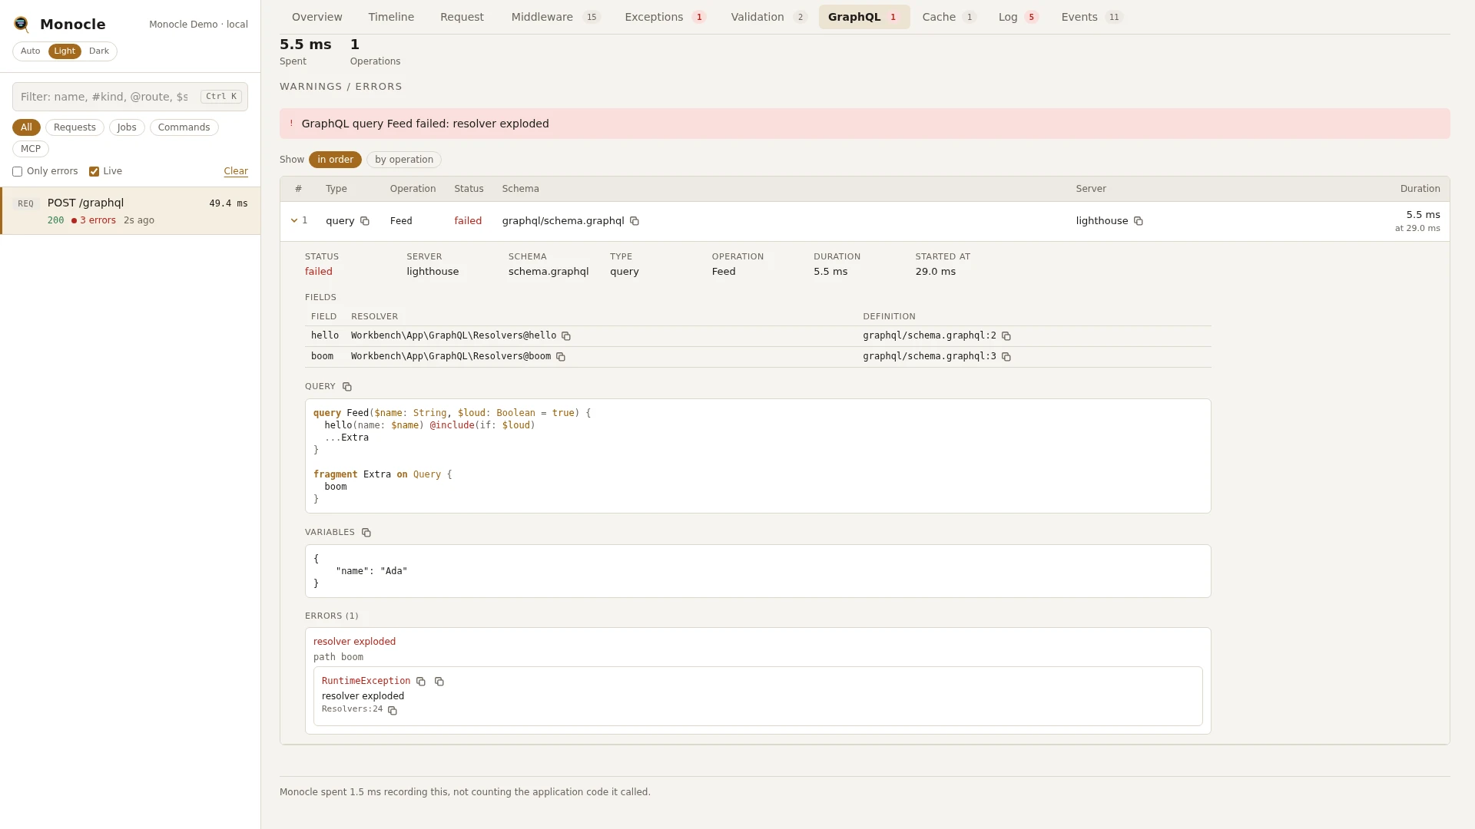
Task: Open the Timeline tab
Action: point(391,17)
